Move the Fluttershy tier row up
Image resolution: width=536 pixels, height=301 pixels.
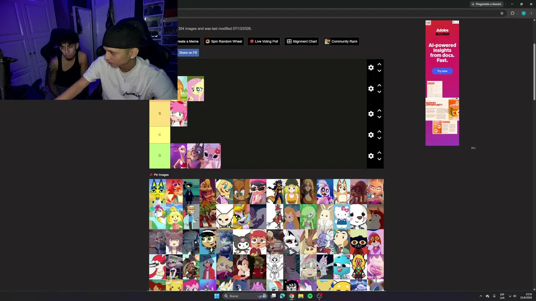379,85
